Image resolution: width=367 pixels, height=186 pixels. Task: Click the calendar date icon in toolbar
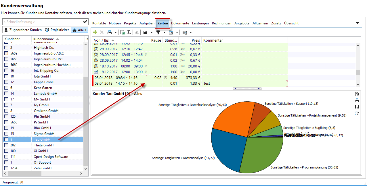pos(171,32)
